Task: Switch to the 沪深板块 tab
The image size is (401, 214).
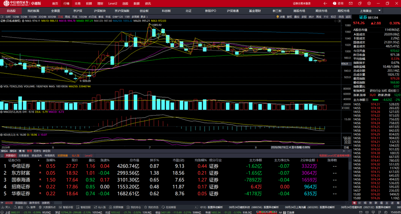Action: click(x=100, y=11)
